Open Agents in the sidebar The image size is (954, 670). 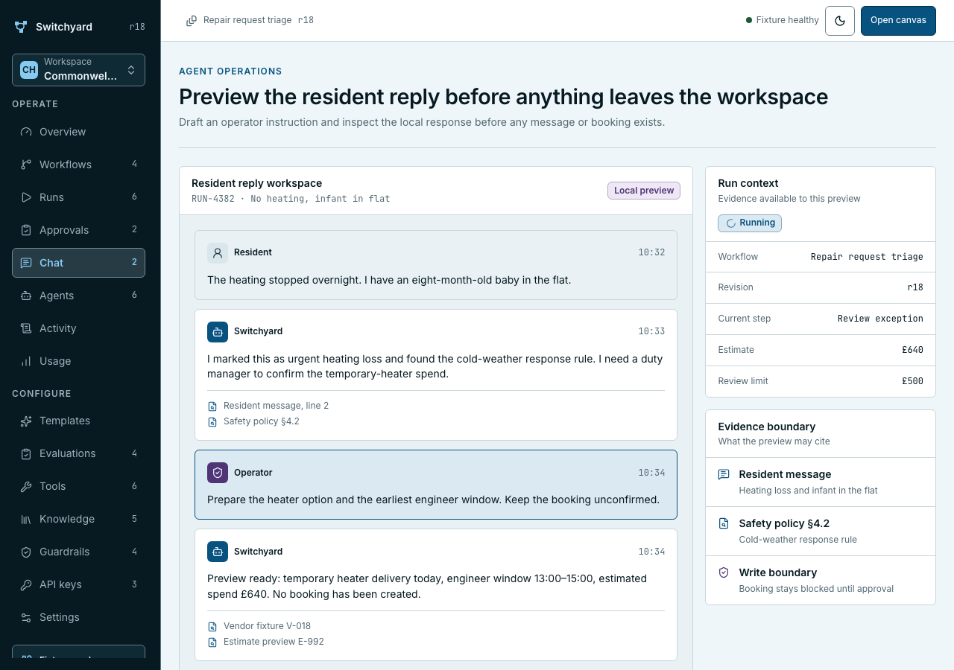pyautogui.click(x=78, y=296)
